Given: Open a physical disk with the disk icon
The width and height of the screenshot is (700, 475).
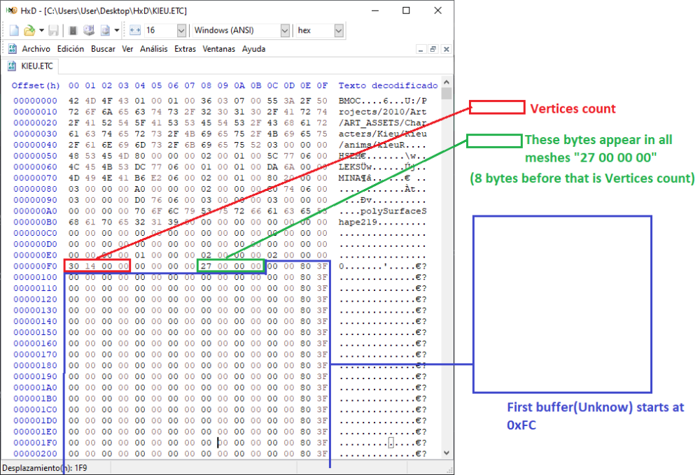Looking at the screenshot, I should (89, 30).
